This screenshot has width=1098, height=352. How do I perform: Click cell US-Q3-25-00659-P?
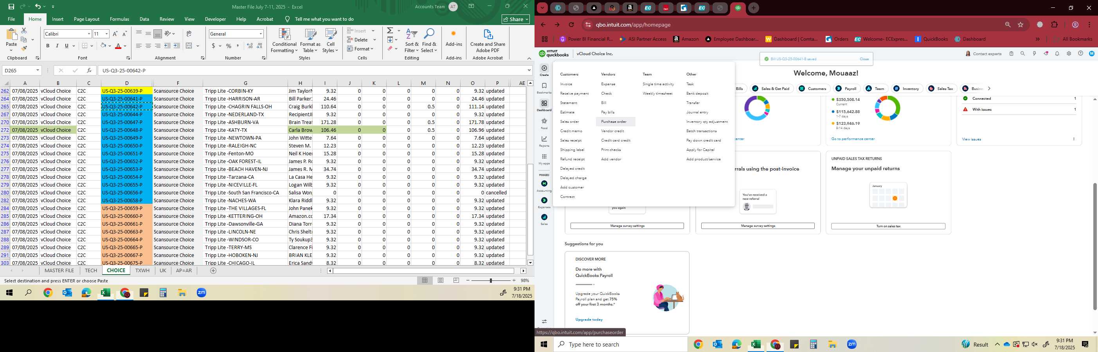127,208
